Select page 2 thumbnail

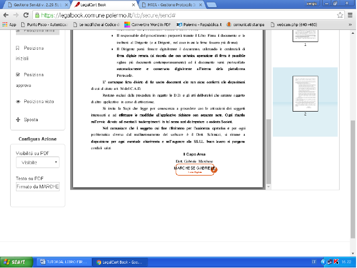(x=305, y=94)
